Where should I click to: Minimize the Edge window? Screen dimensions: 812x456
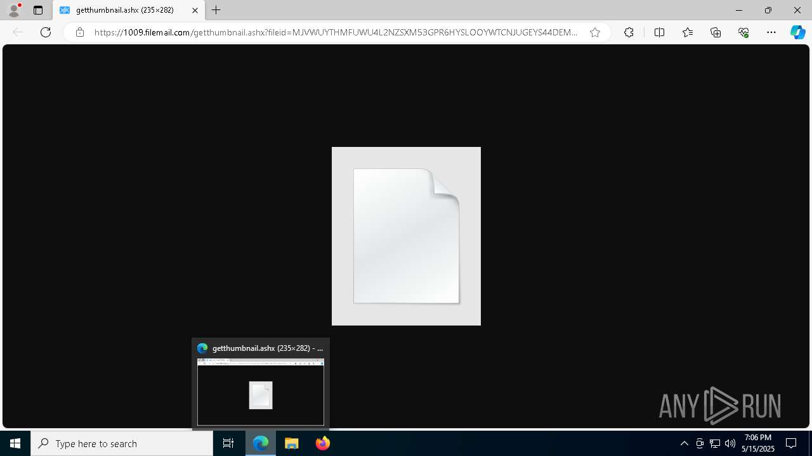[739, 10]
